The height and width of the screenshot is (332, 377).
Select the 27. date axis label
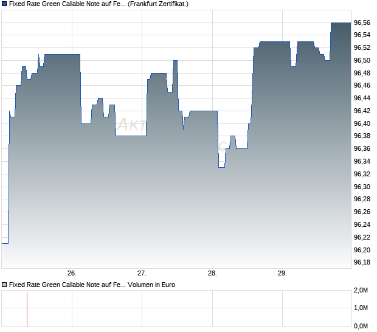coord(142,274)
